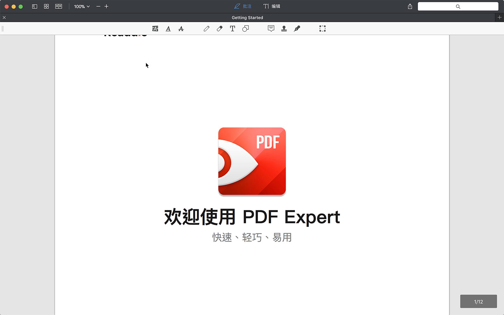504x315 pixels.
Task: Select the strikethrough text tool
Action: click(x=181, y=29)
